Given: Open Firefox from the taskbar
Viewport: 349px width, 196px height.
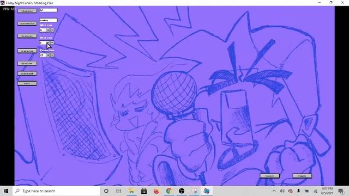Looking at the screenshot, I should (x=157, y=191).
